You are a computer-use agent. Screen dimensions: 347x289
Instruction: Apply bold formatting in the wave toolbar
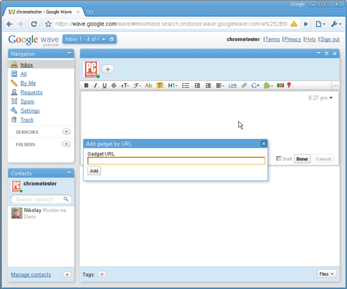(86, 86)
